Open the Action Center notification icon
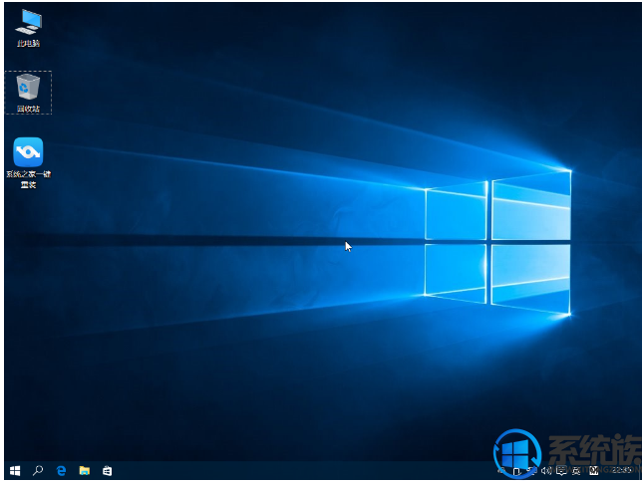The width and height of the screenshot is (642, 482). tap(561, 470)
